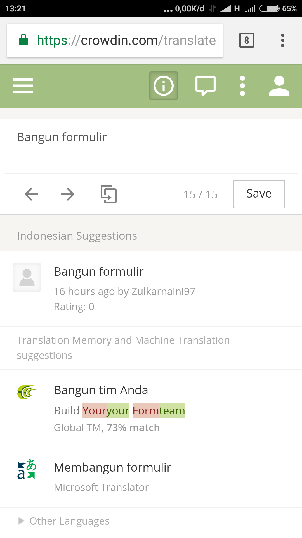Open Crowdin editor more options

pyautogui.click(x=242, y=86)
